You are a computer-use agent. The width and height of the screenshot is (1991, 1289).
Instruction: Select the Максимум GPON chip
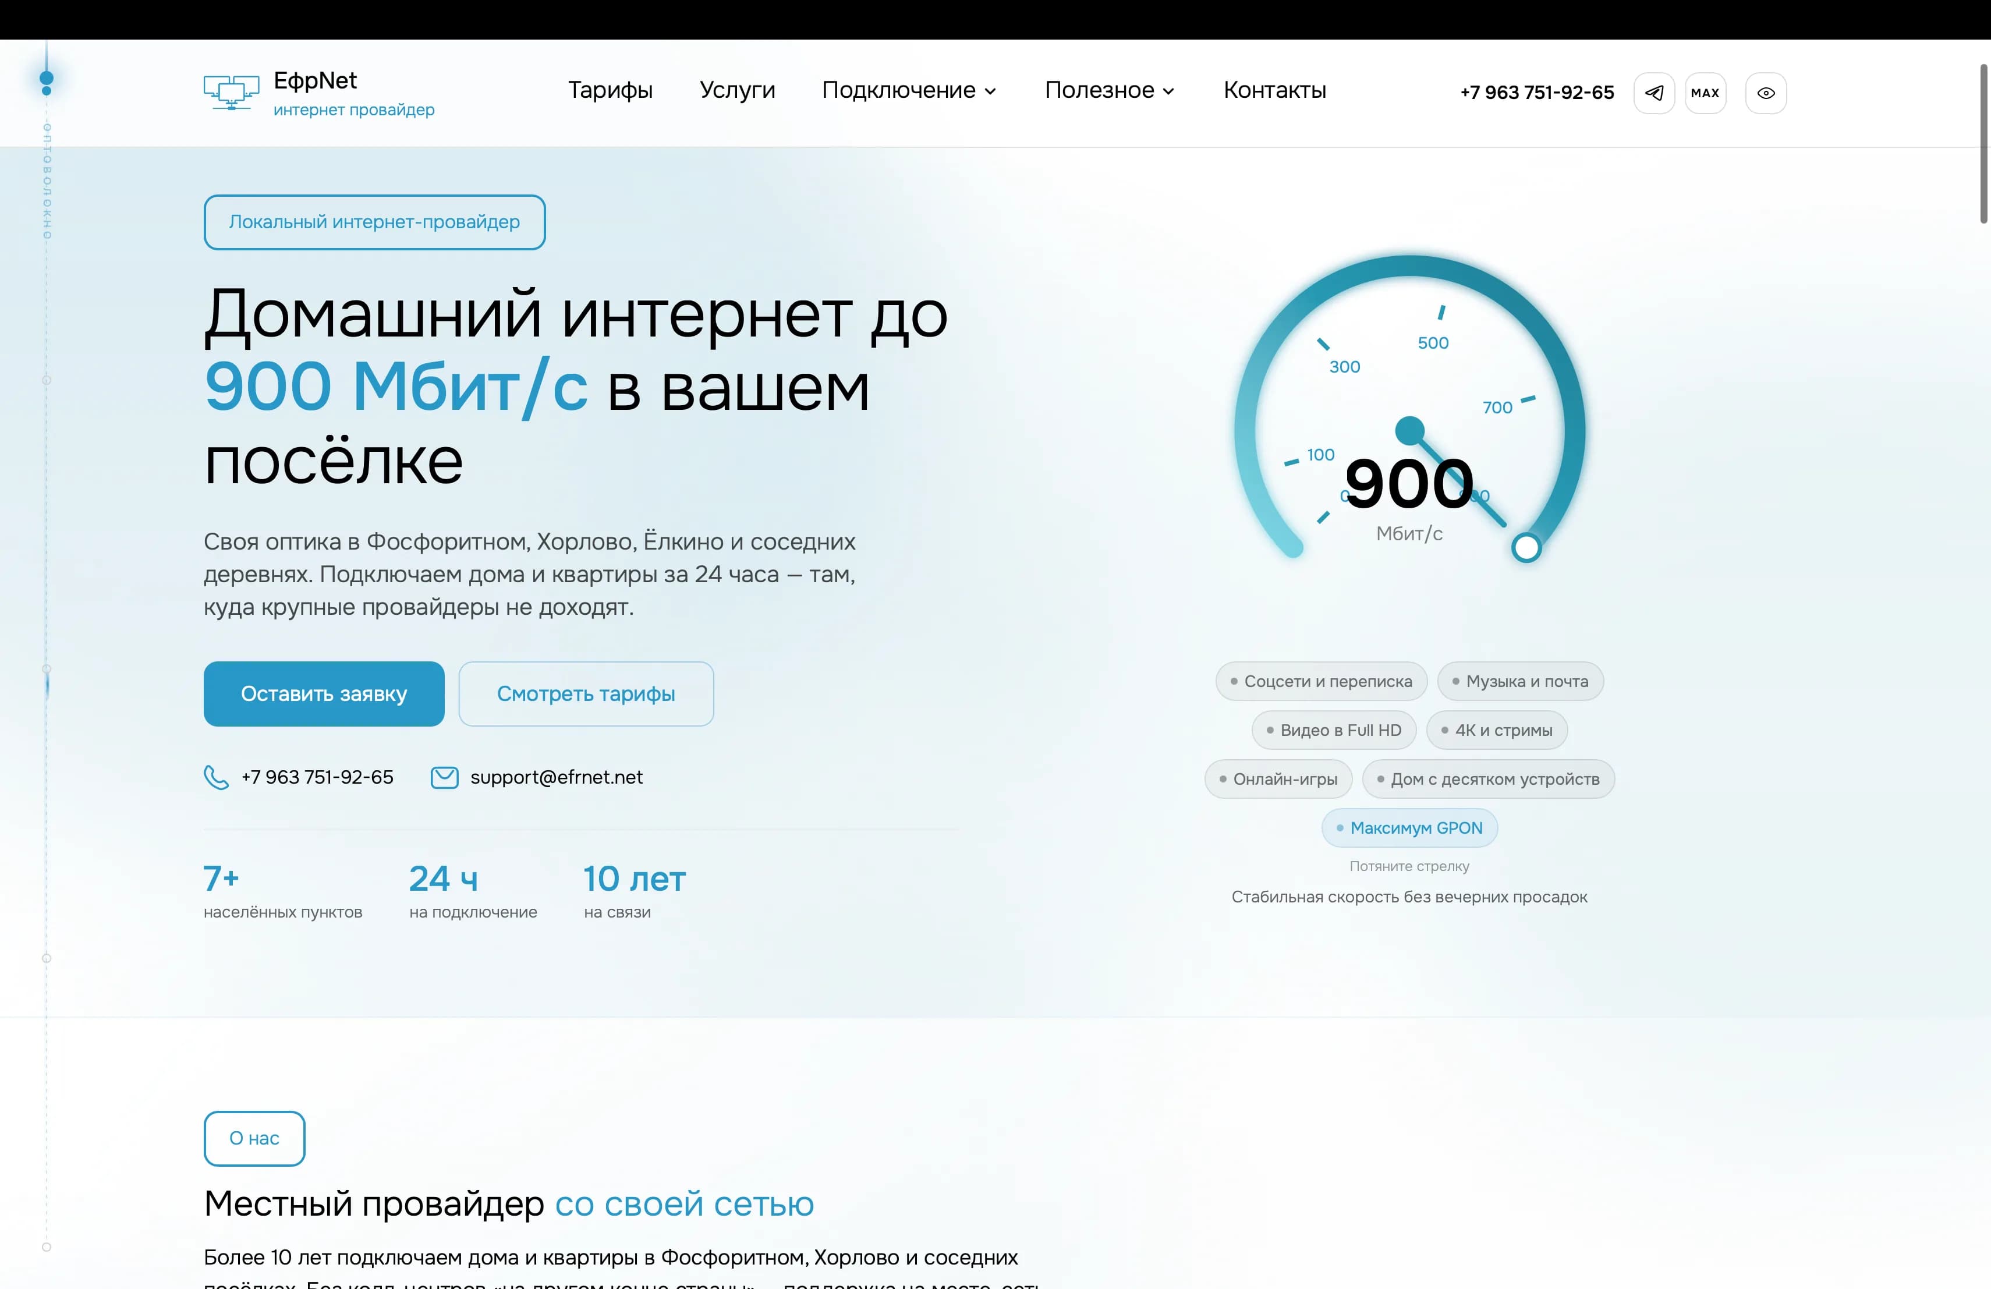click(1409, 828)
